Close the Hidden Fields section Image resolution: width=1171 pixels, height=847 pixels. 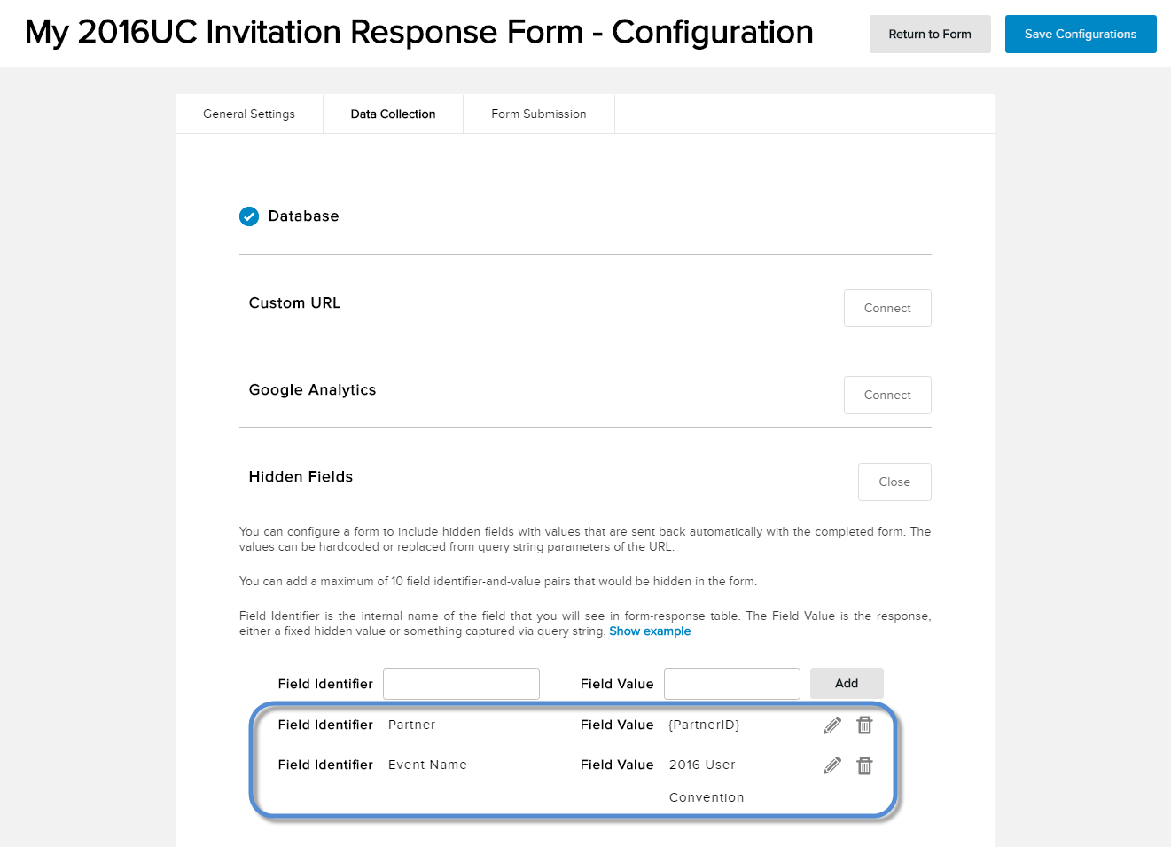(894, 482)
